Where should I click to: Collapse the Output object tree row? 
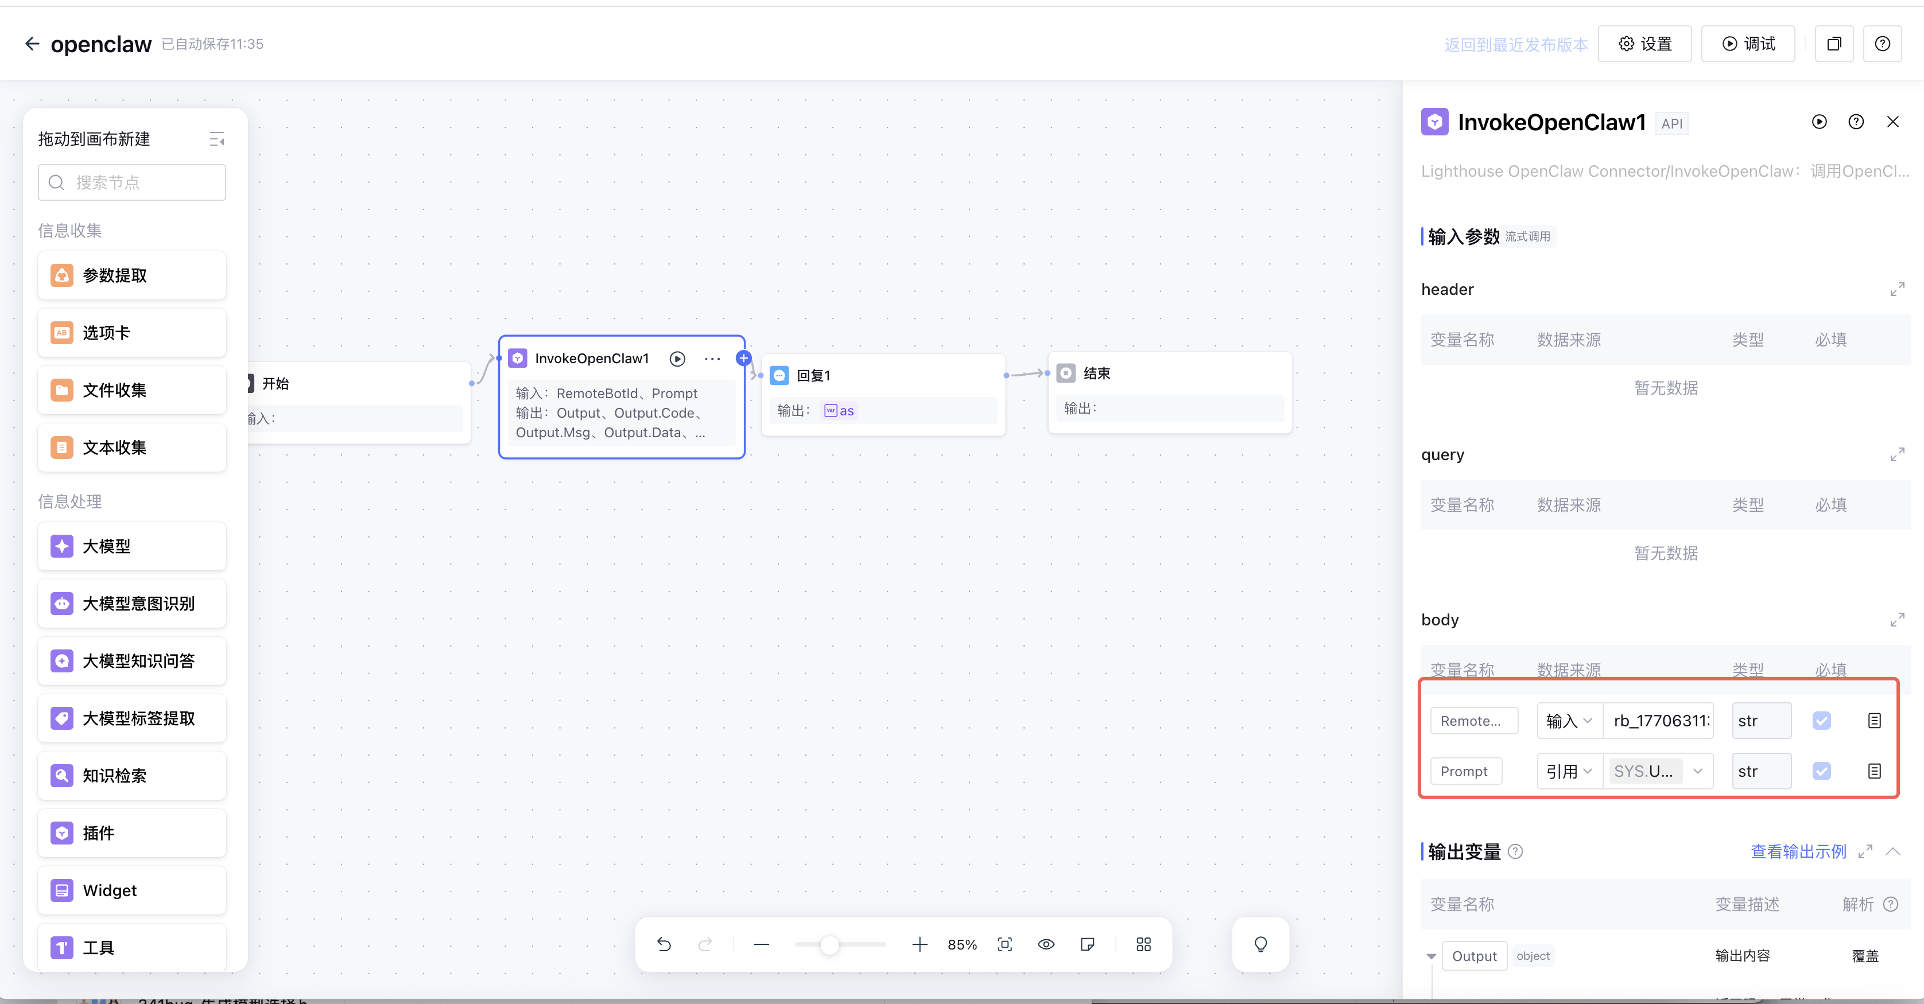pos(1430,956)
